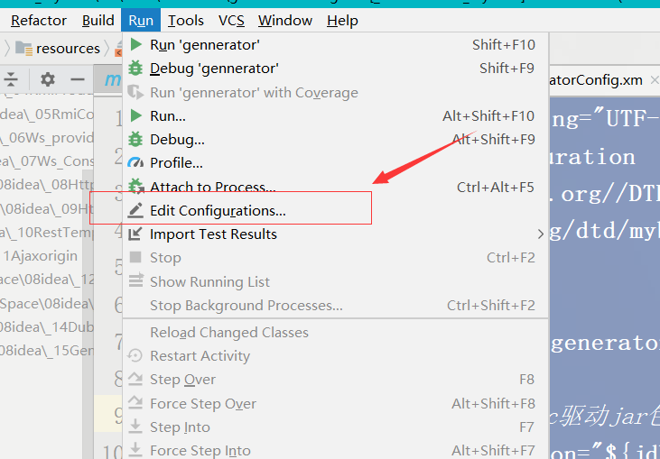The height and width of the screenshot is (459, 660).
Task: Close the generatorConfig.xml editor tab
Action: (654, 79)
